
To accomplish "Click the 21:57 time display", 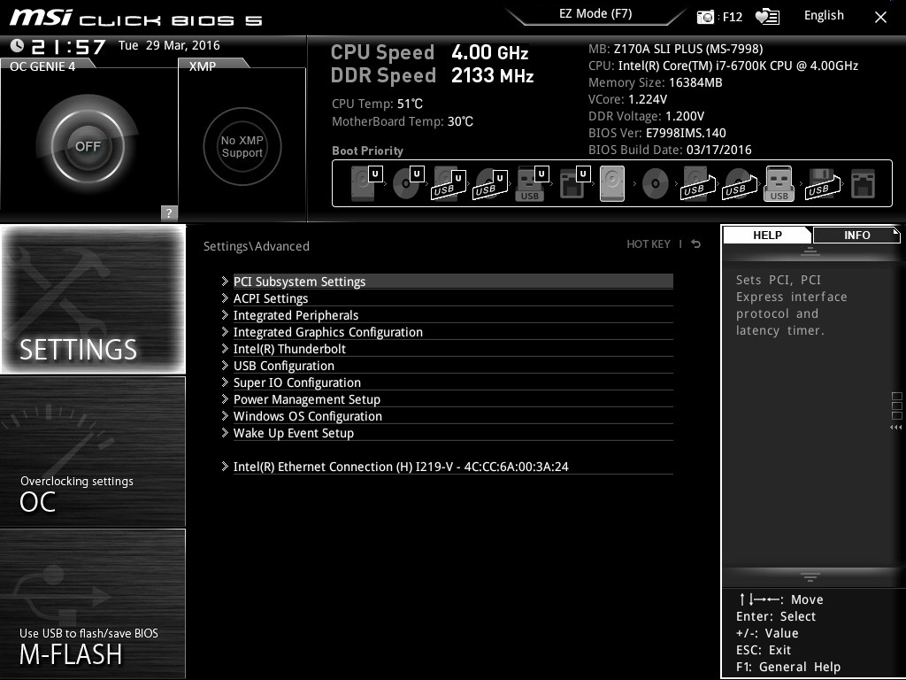I will click(x=68, y=46).
